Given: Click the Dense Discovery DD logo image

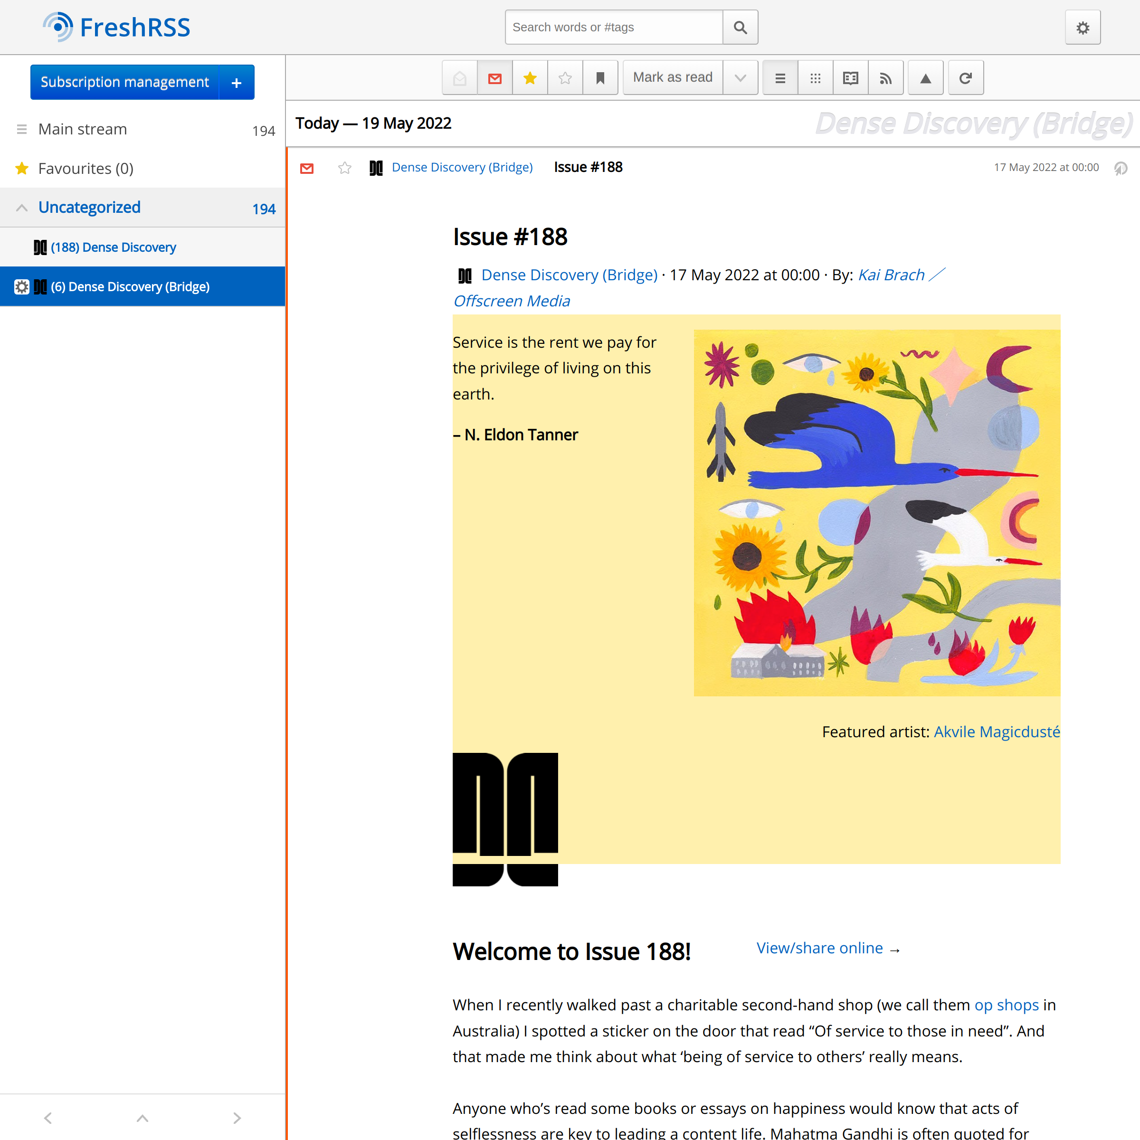Looking at the screenshot, I should (505, 819).
